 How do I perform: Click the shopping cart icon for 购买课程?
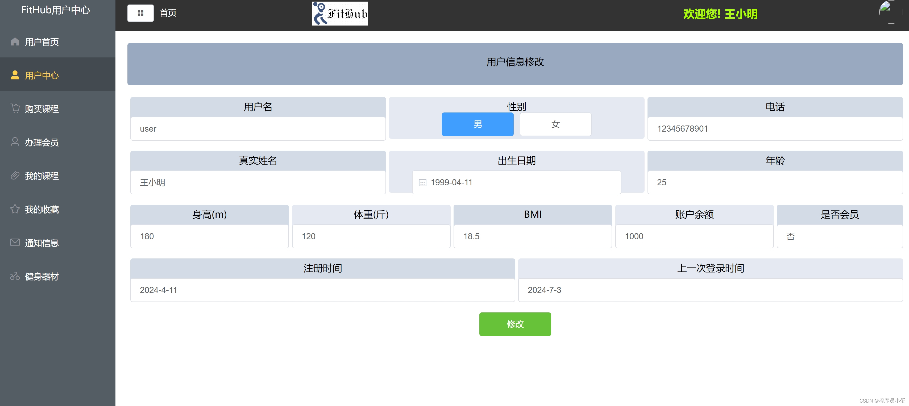coord(15,108)
